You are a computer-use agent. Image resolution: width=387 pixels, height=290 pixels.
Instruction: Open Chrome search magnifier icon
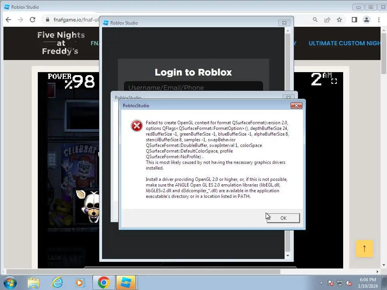click(x=315, y=20)
